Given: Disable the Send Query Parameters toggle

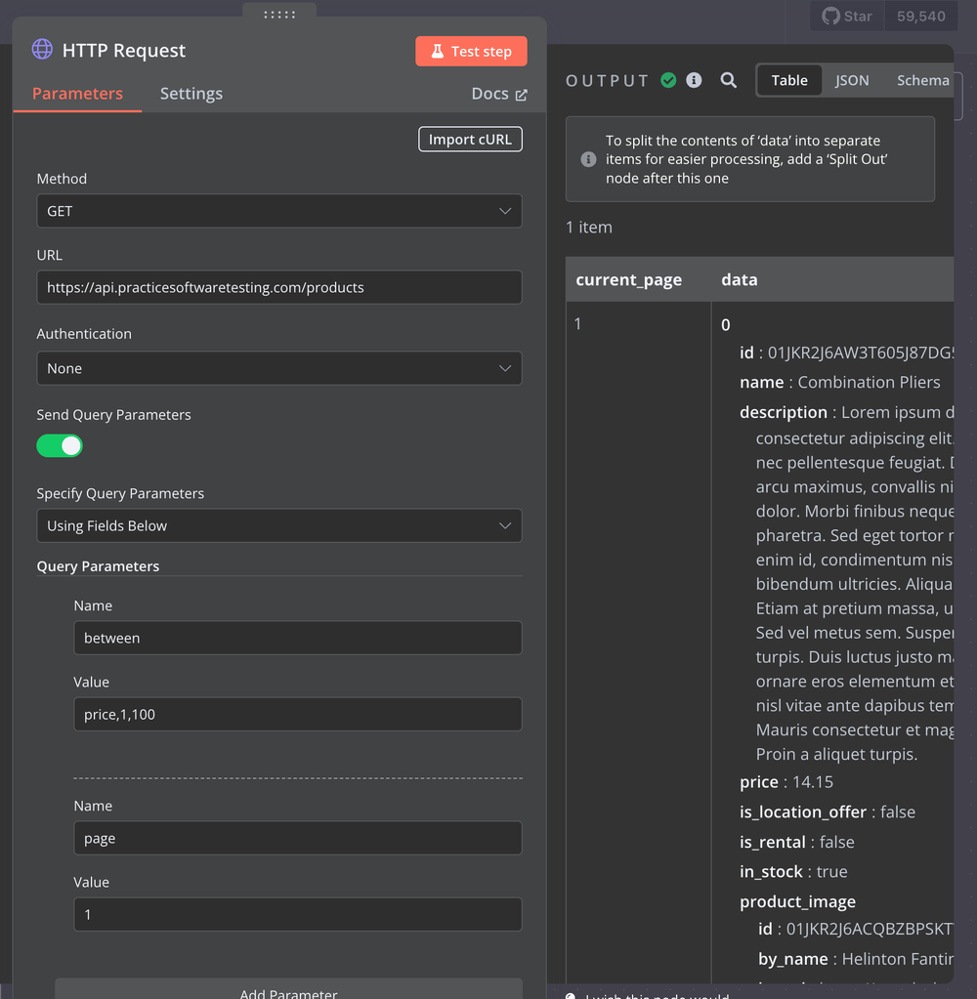Looking at the screenshot, I should (60, 445).
